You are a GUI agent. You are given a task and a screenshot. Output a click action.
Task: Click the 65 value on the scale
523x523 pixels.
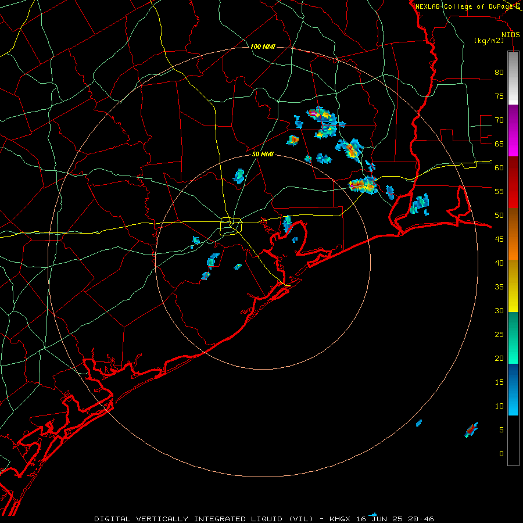click(x=499, y=144)
